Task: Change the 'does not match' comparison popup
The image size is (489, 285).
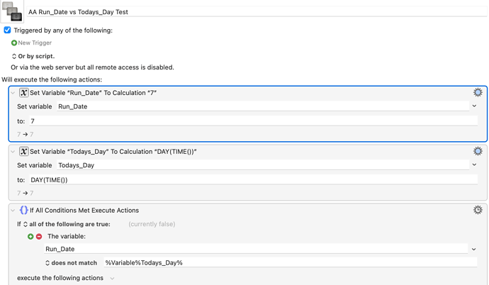Action: pos(71,263)
